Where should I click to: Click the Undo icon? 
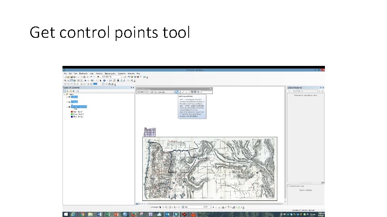pos(92,77)
